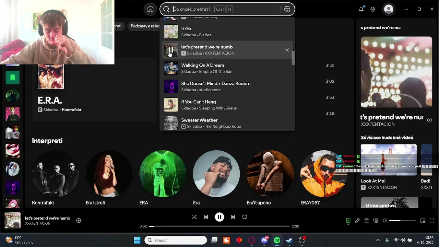
Task: Remove let's pretend we're numb from recent searches
Action: [x=287, y=50]
